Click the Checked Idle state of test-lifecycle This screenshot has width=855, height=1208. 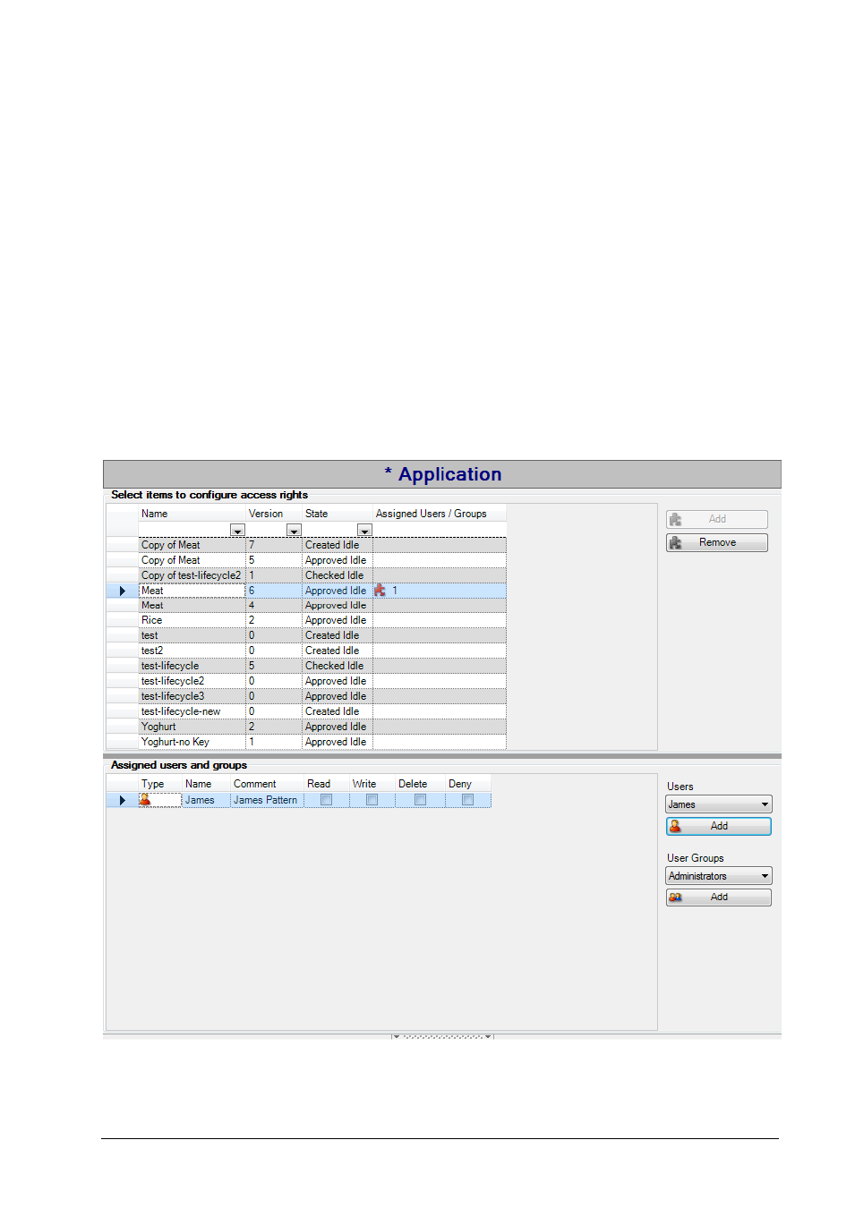click(x=338, y=666)
